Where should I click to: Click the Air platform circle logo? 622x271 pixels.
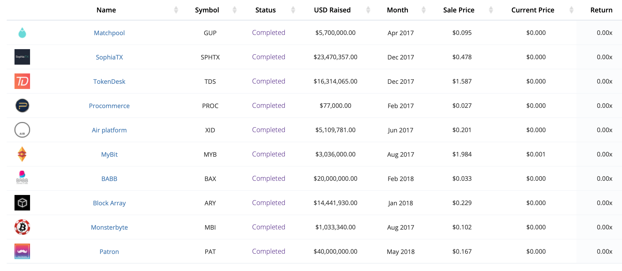22,130
